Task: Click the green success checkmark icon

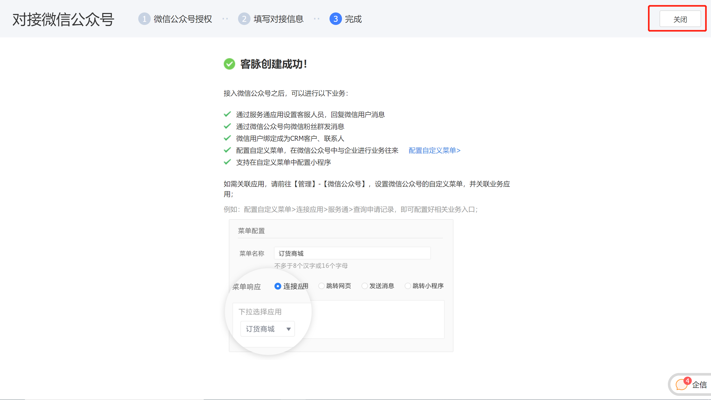Action: coord(229,64)
